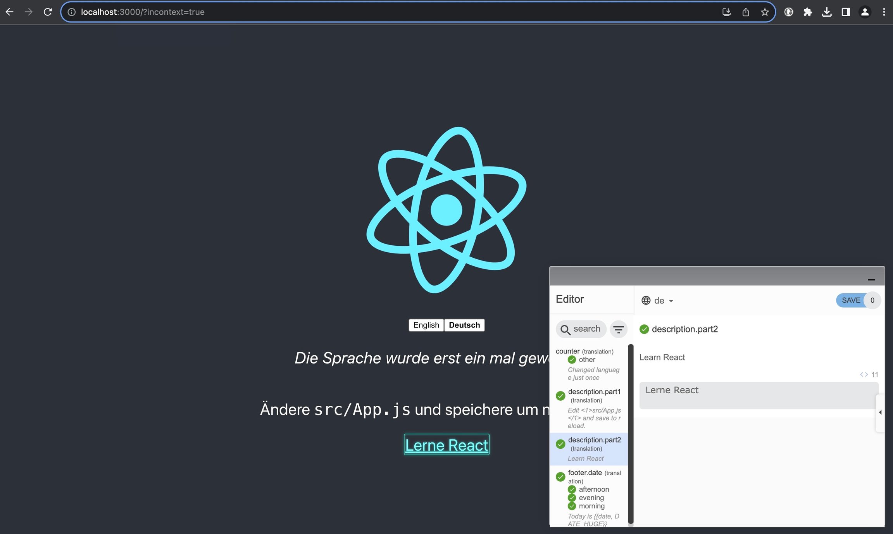
Task: Open the editor filter icon
Action: pos(618,329)
